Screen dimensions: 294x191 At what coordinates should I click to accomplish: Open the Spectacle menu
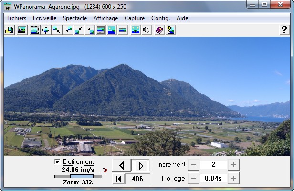coord(75,18)
